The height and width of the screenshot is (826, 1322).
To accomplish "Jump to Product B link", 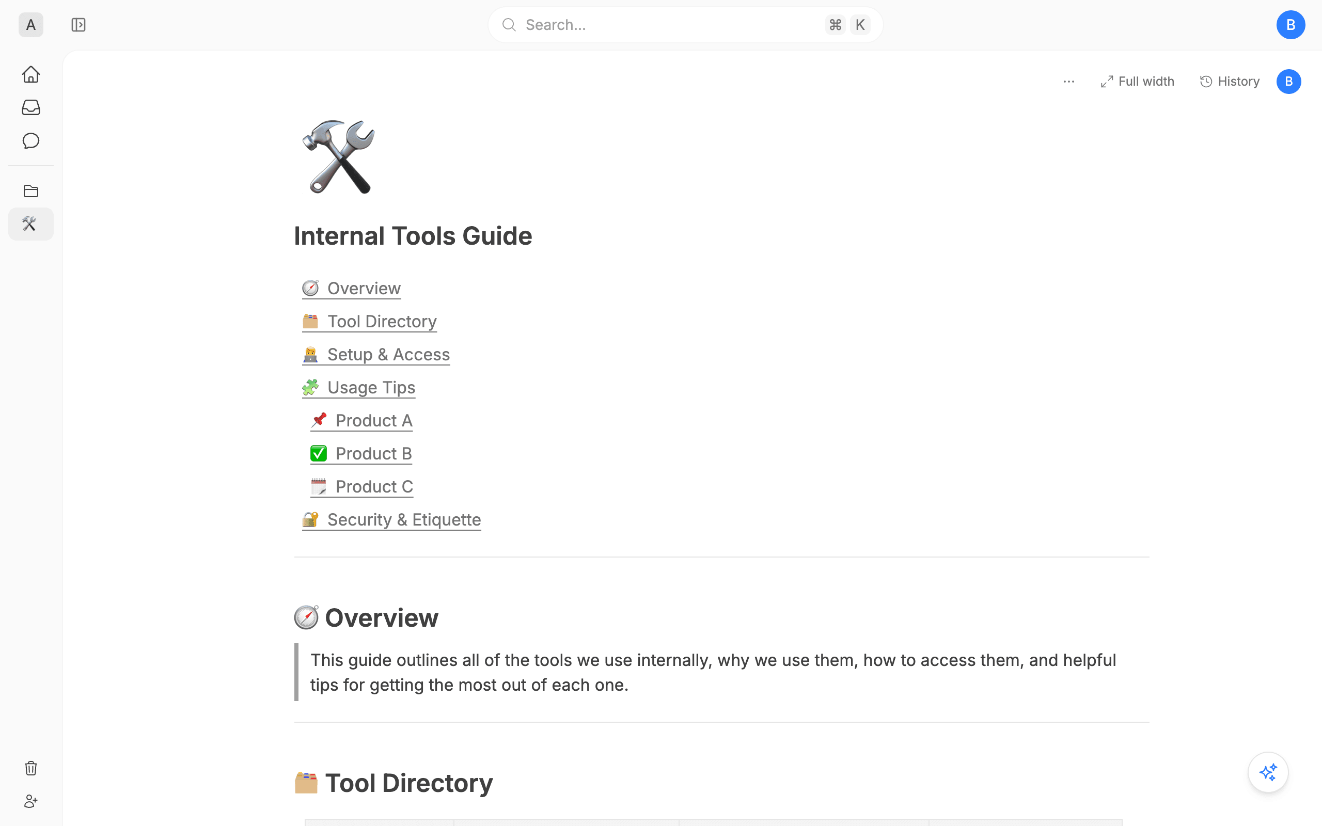I will [361, 453].
